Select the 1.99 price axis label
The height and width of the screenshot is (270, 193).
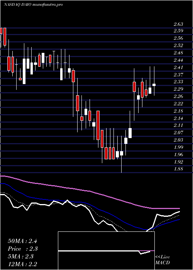pyautogui.click(x=178, y=147)
